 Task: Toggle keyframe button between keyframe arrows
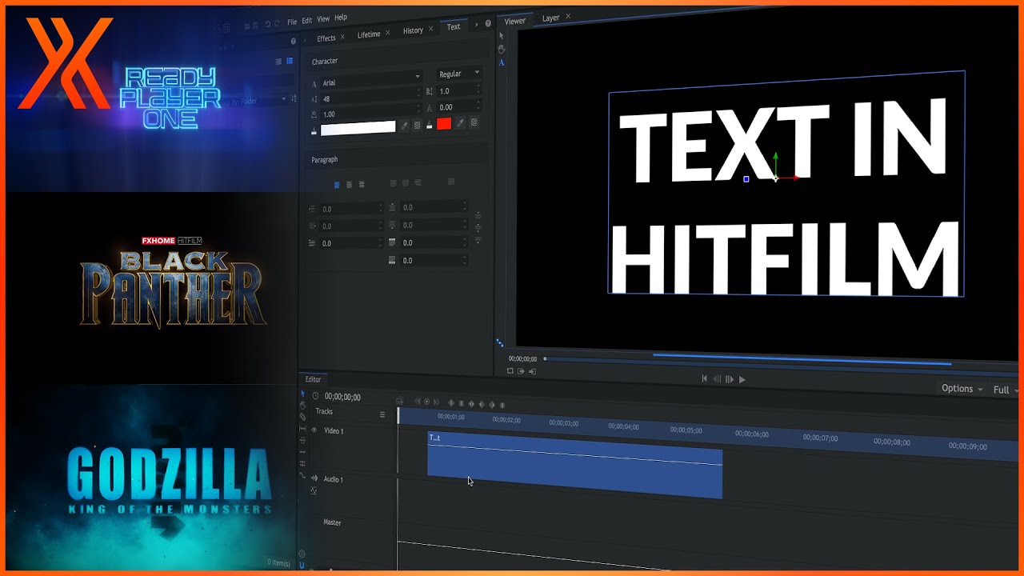pos(426,402)
